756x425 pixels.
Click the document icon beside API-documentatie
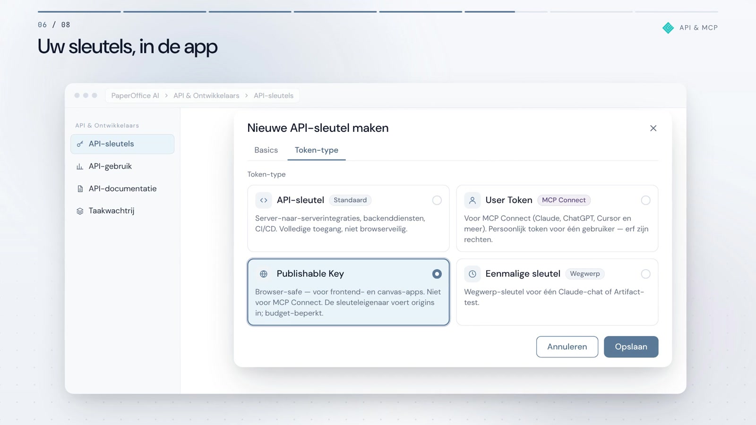(x=80, y=188)
